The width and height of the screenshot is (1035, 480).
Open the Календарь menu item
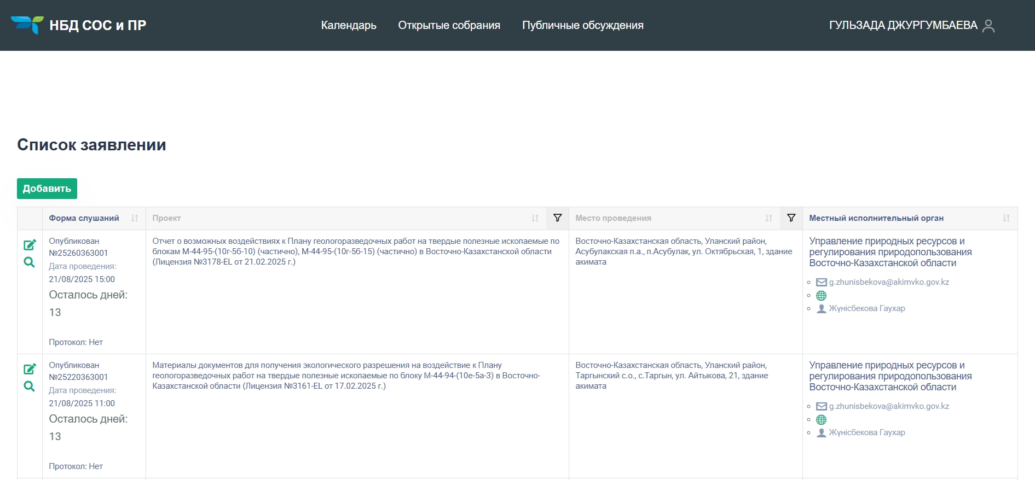[x=348, y=25]
